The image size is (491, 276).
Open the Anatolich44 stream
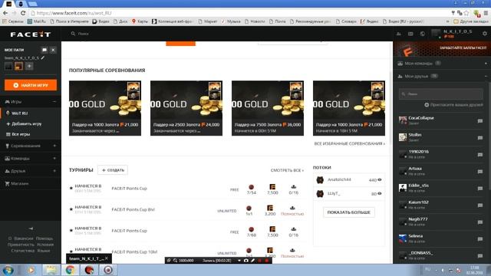coord(349,179)
